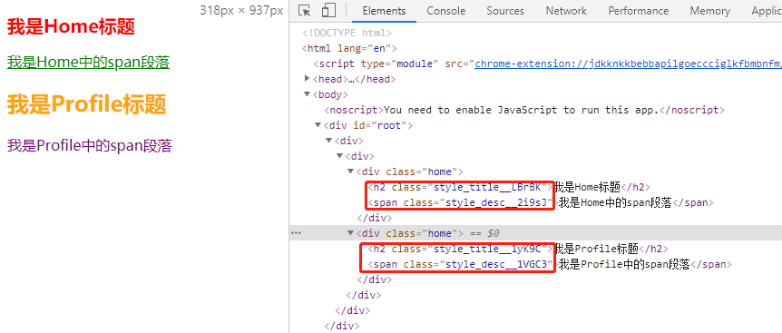Viewport: 782px width, 333px height.
Task: Collapse the first div class home node
Action: coord(350,172)
